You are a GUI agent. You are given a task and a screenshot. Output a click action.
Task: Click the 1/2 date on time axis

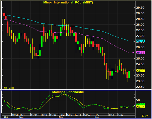(97, 115)
